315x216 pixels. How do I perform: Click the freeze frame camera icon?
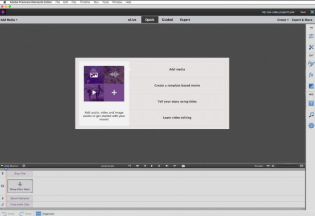[183, 166]
